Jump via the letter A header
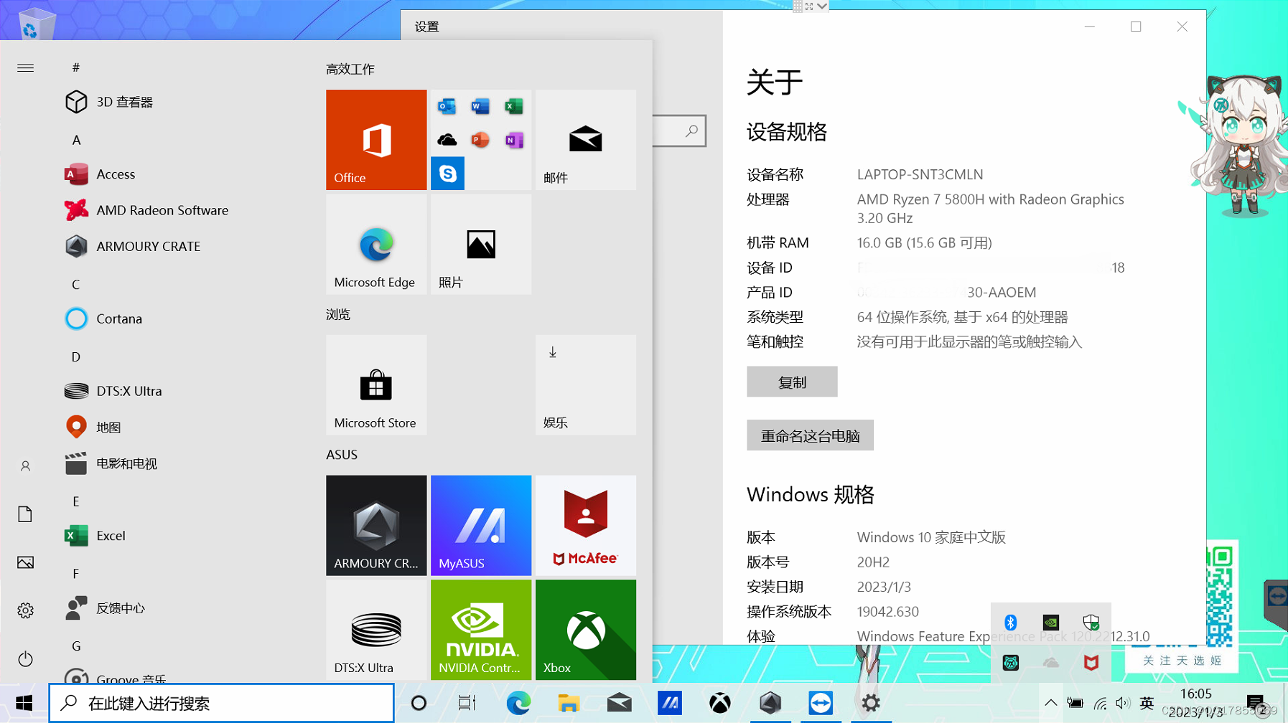The height and width of the screenshot is (723, 1288). (x=76, y=140)
